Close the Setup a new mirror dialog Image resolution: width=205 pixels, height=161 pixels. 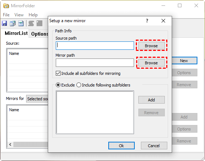point(163,21)
